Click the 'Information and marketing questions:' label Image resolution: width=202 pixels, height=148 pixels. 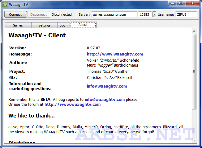point(30,86)
